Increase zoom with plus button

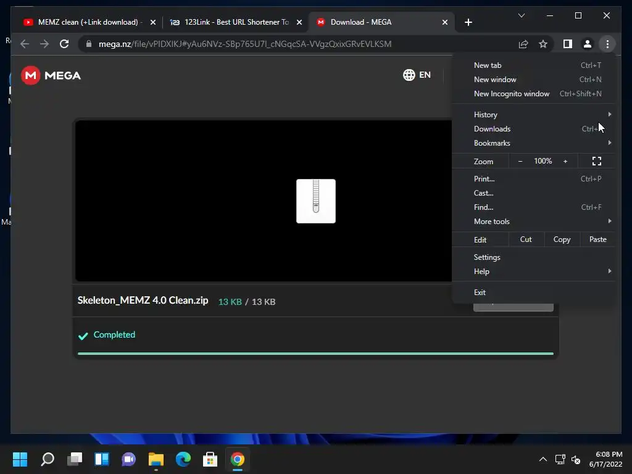565,161
